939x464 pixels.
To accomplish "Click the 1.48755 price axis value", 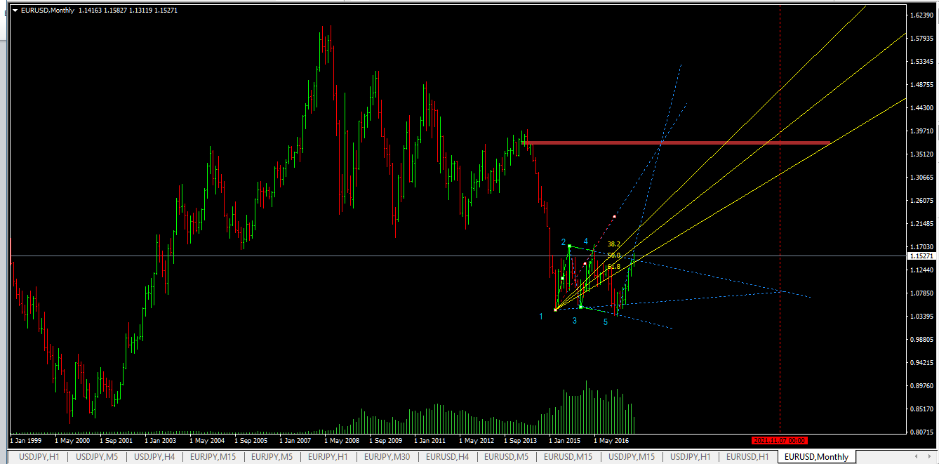I will click(x=922, y=85).
